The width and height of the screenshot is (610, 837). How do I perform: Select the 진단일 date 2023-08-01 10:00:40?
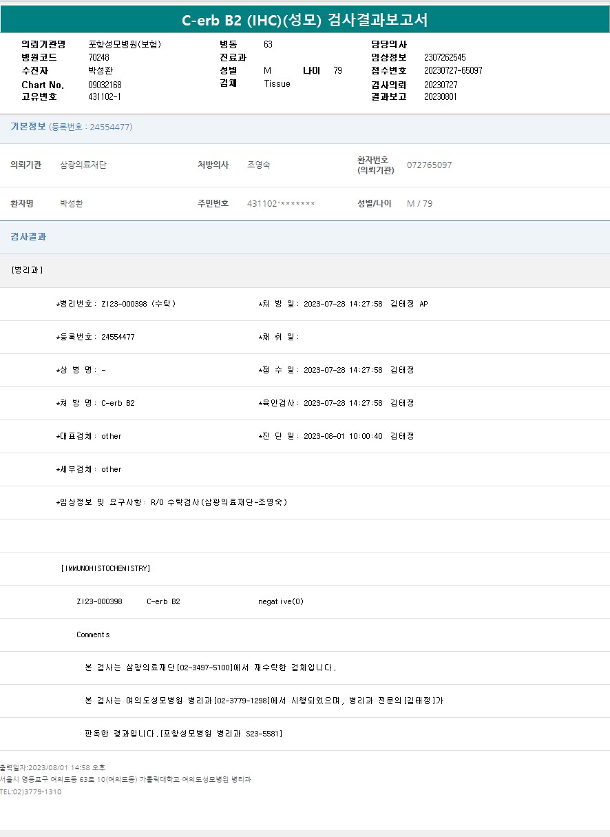click(343, 436)
